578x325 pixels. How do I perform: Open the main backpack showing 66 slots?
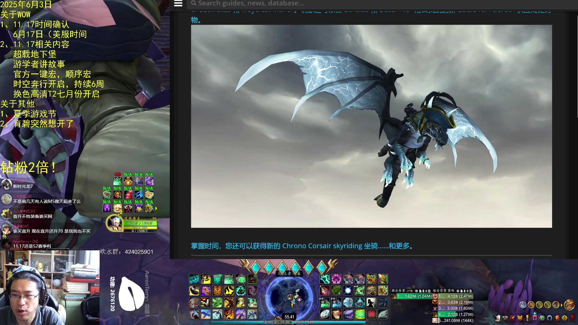click(569, 305)
